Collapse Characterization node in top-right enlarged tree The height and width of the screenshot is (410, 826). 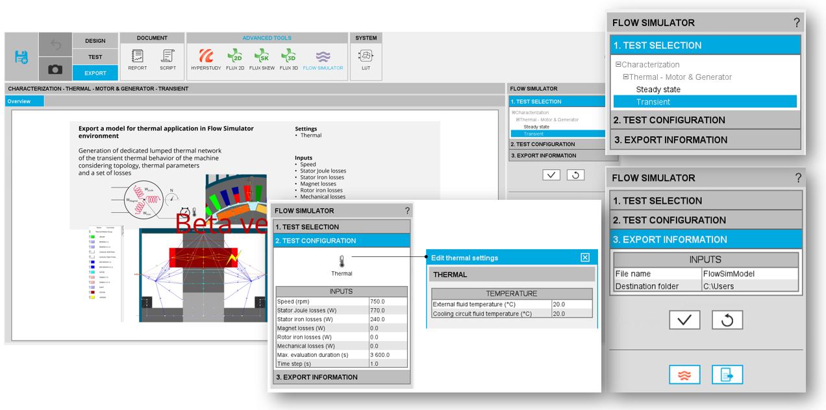tap(618, 64)
